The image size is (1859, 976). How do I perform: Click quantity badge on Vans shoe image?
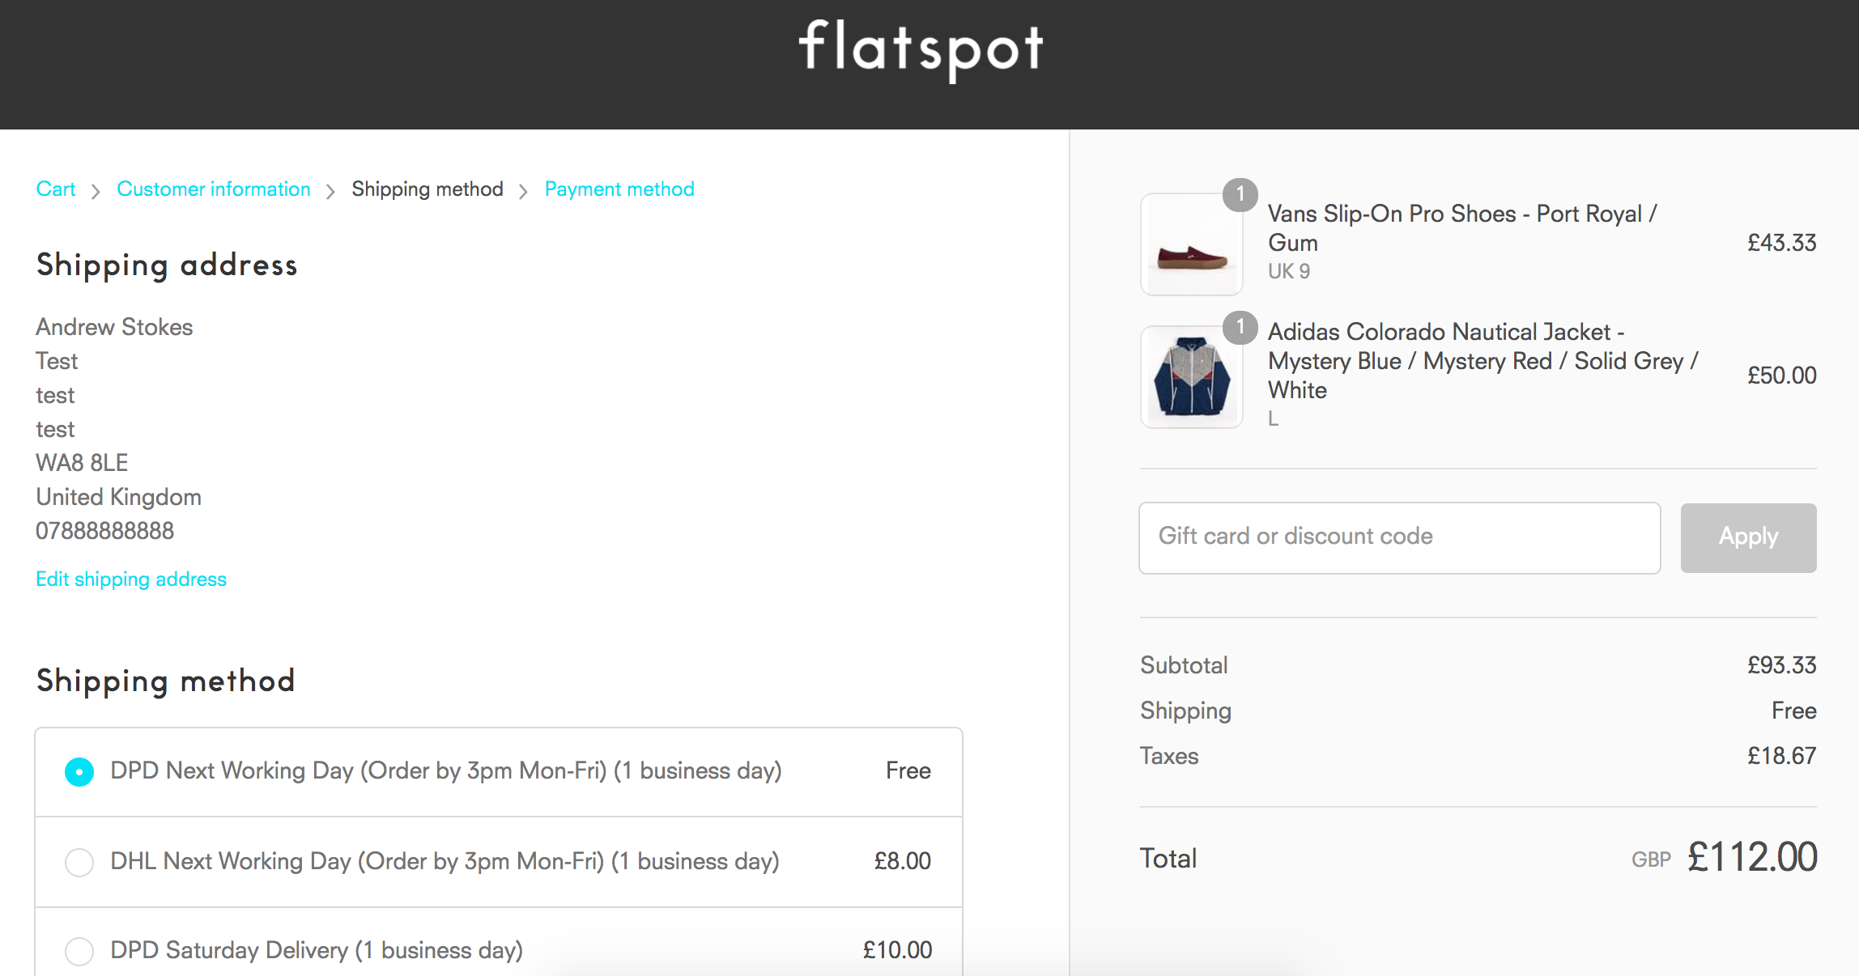click(1240, 195)
